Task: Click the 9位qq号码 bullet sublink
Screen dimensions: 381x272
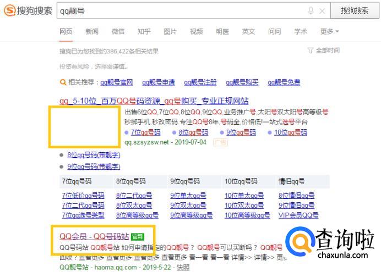Action: pos(241,132)
